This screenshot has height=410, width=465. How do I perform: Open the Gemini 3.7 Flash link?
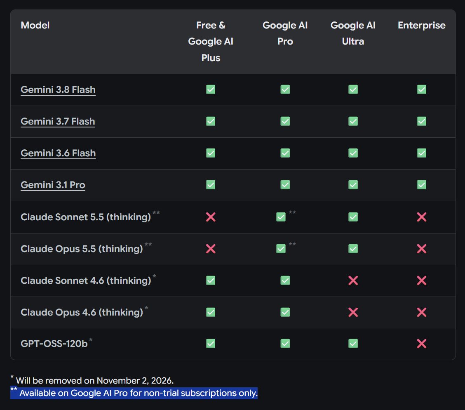(x=58, y=121)
